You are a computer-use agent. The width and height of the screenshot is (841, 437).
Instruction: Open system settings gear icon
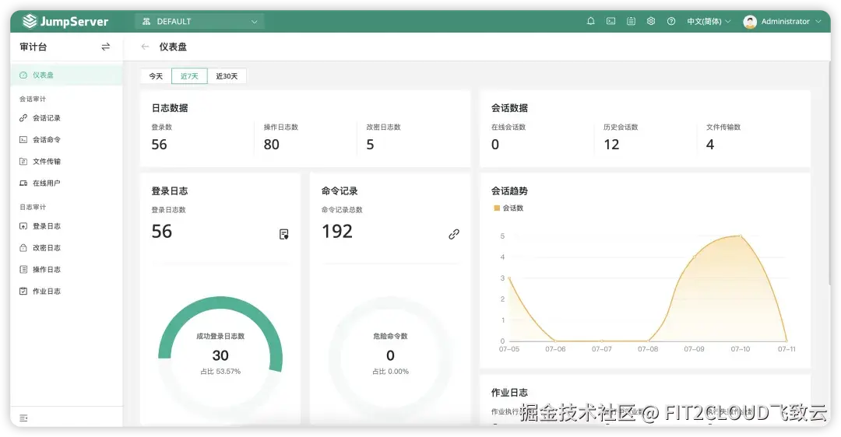650,22
